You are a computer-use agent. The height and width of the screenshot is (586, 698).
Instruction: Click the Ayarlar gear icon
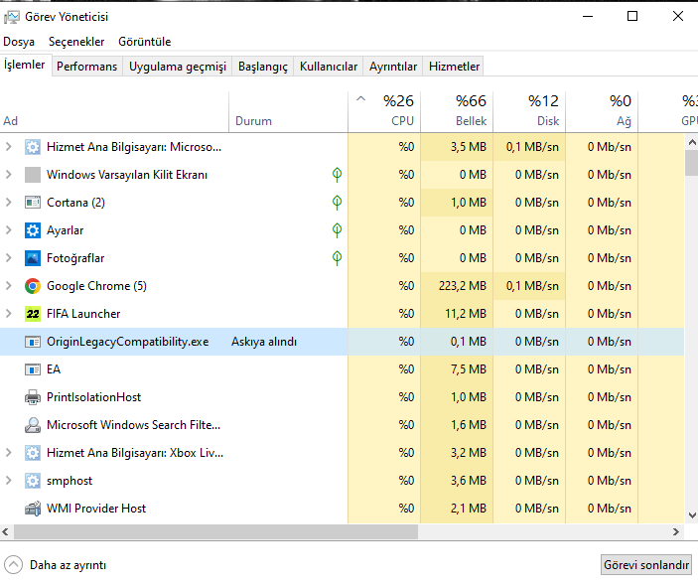(33, 230)
